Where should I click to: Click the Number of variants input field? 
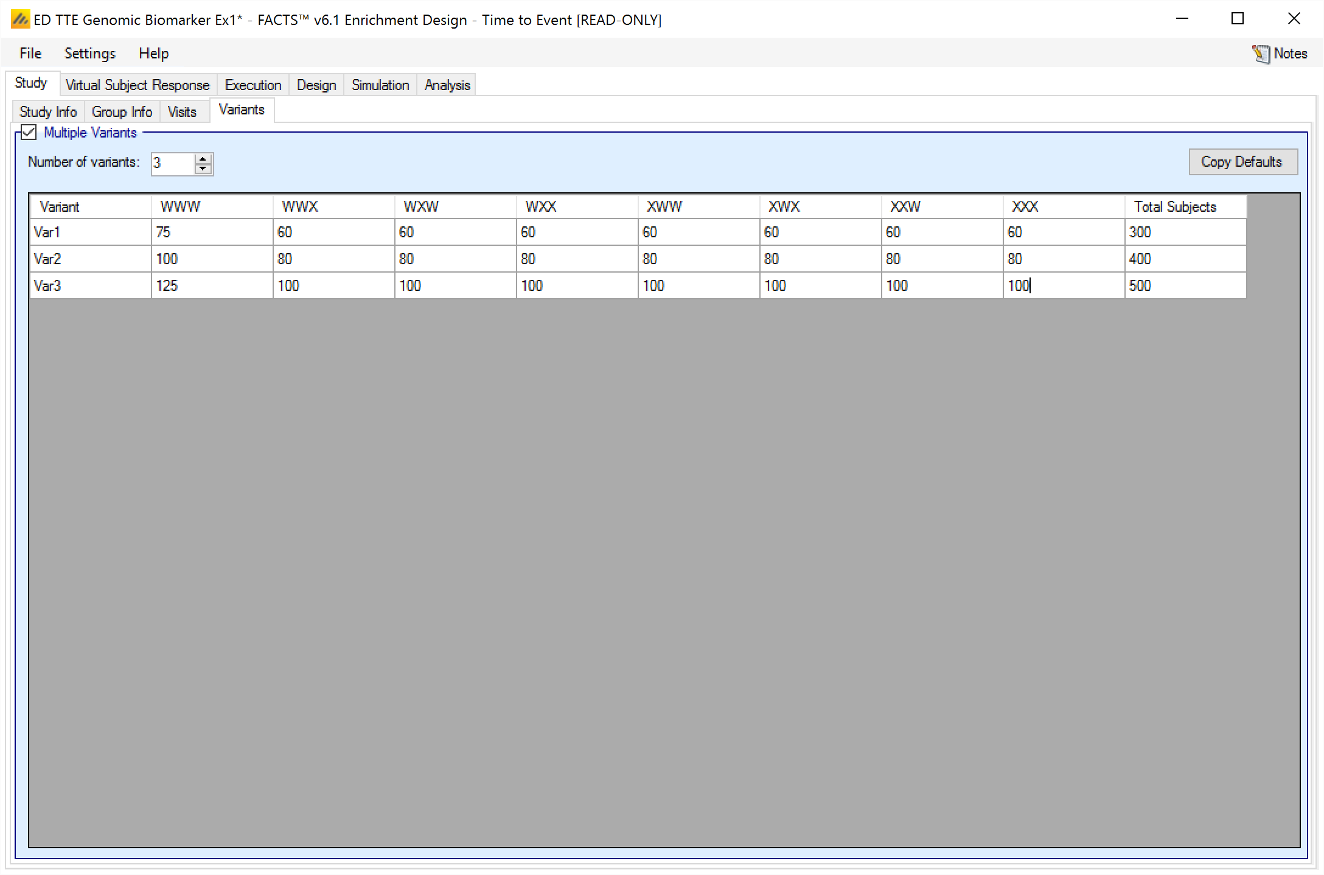click(173, 164)
